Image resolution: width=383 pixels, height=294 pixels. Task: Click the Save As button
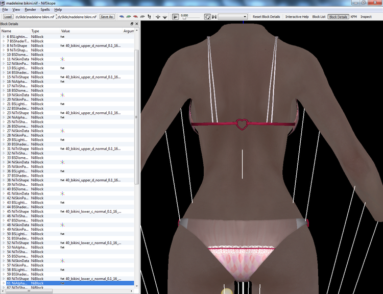(x=107, y=17)
